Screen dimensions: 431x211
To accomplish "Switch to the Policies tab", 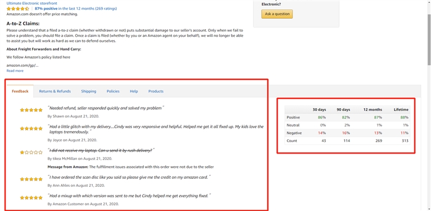I will tap(113, 91).
